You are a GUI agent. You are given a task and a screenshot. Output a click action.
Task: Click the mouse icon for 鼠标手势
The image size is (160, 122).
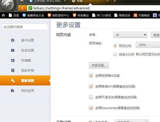(13, 70)
